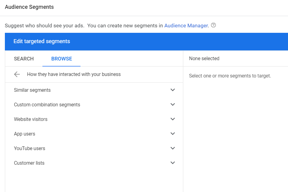The width and height of the screenshot is (288, 192).
Task: Click the How they have interacted breadcrumb
Action: (x=73, y=74)
